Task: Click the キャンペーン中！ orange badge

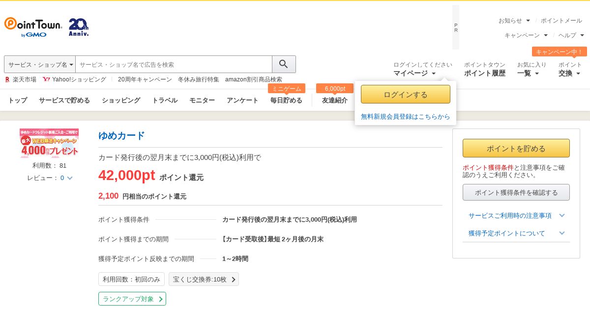Action: tap(560, 51)
